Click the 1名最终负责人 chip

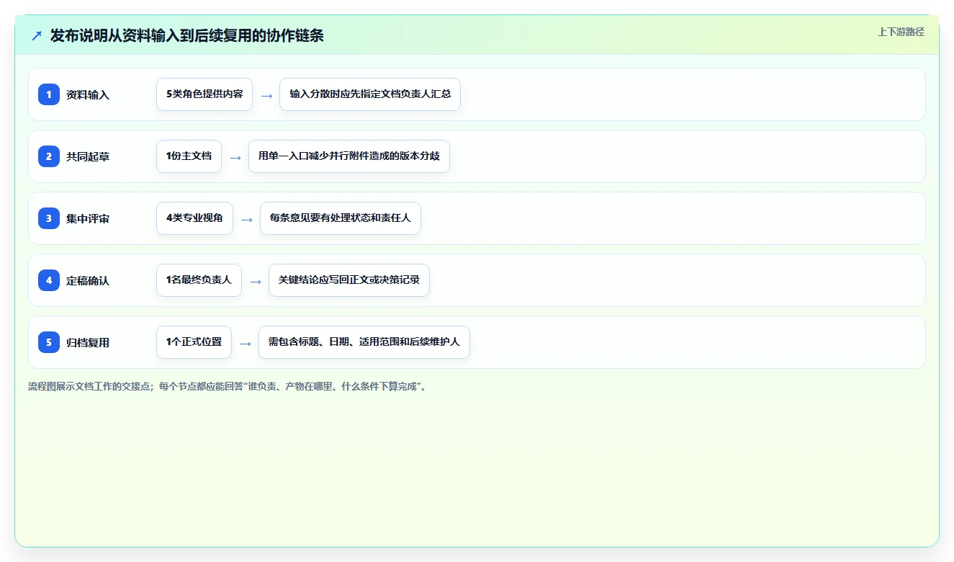pos(199,280)
